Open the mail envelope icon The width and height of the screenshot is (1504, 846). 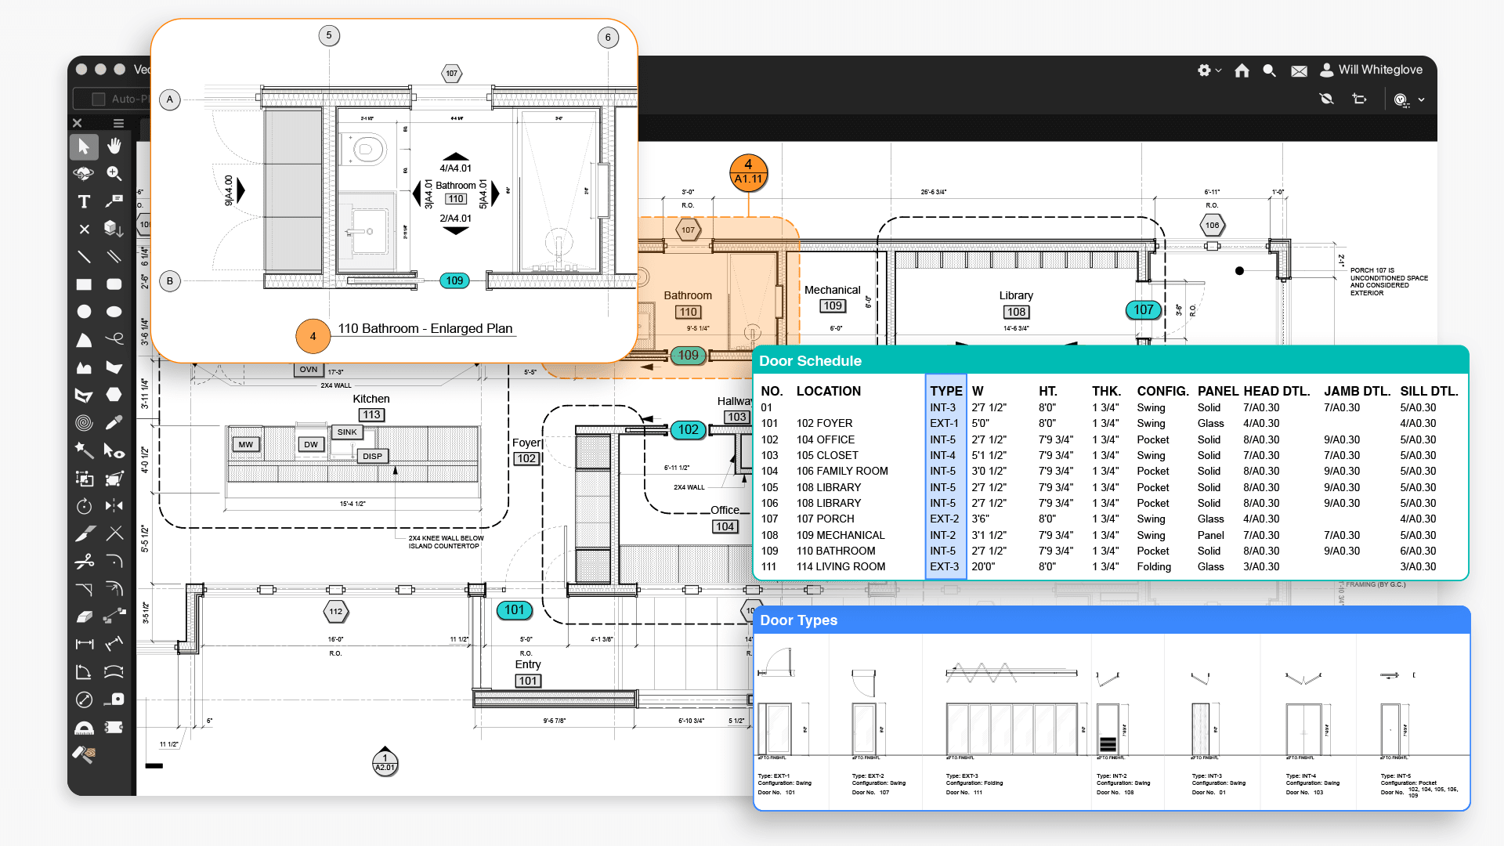[x=1299, y=71]
